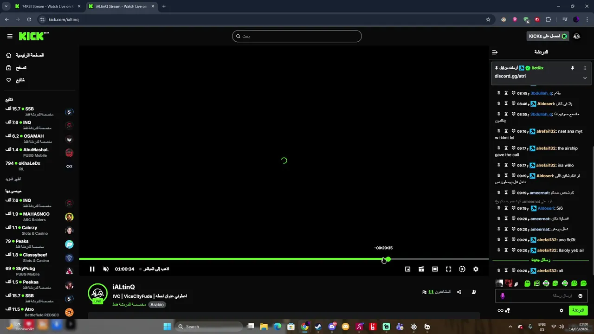Open Windows Start menu

pos(167,327)
